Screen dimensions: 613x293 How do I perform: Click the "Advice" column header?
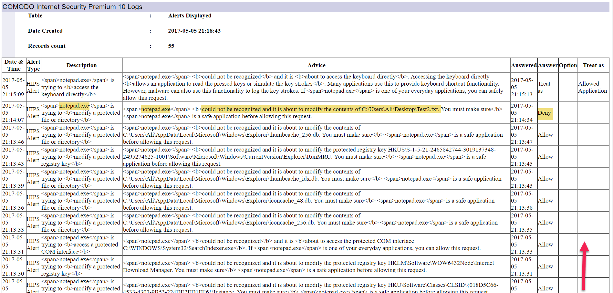[316, 65]
